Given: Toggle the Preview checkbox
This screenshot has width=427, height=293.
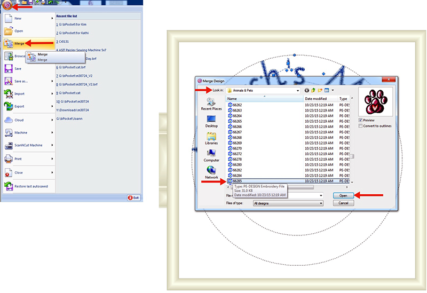Looking at the screenshot, I should click(361, 120).
